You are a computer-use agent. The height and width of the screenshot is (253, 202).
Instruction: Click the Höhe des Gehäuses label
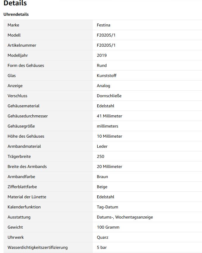(x=26, y=136)
